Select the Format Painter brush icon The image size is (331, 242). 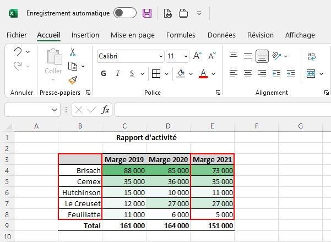tap(73, 80)
